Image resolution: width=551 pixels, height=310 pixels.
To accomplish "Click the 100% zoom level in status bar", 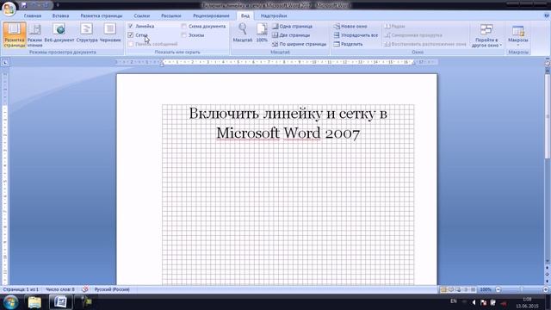I will tap(486, 289).
